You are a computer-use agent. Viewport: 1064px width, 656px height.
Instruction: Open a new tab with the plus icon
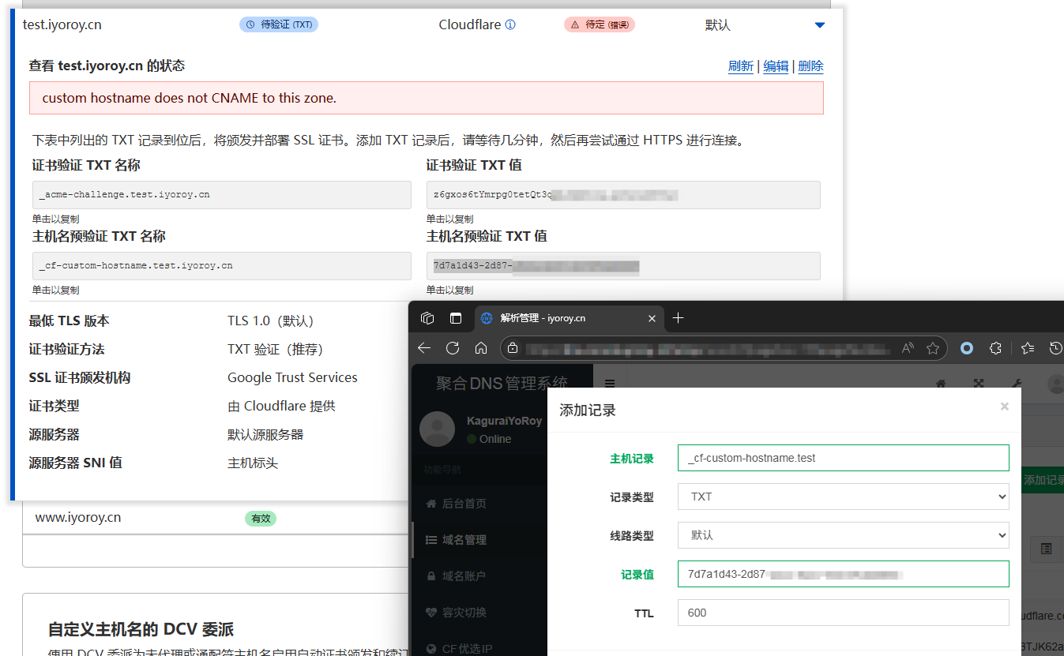678,318
